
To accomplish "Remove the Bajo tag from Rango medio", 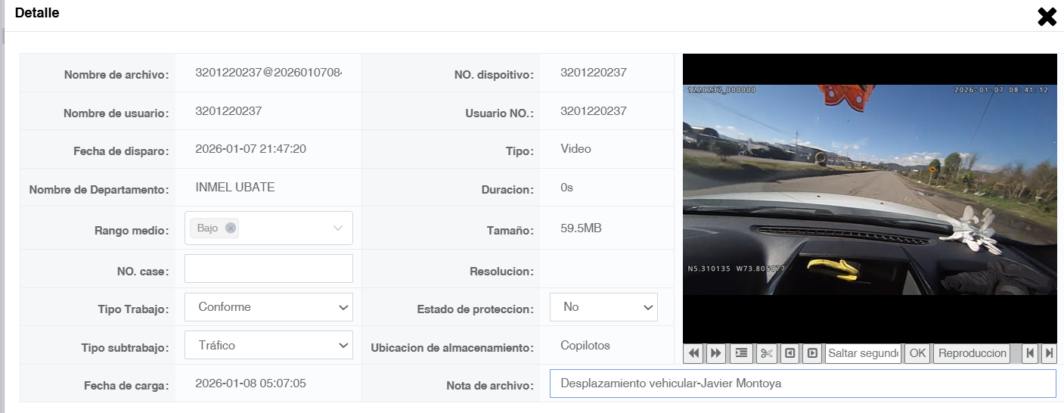I will point(231,228).
